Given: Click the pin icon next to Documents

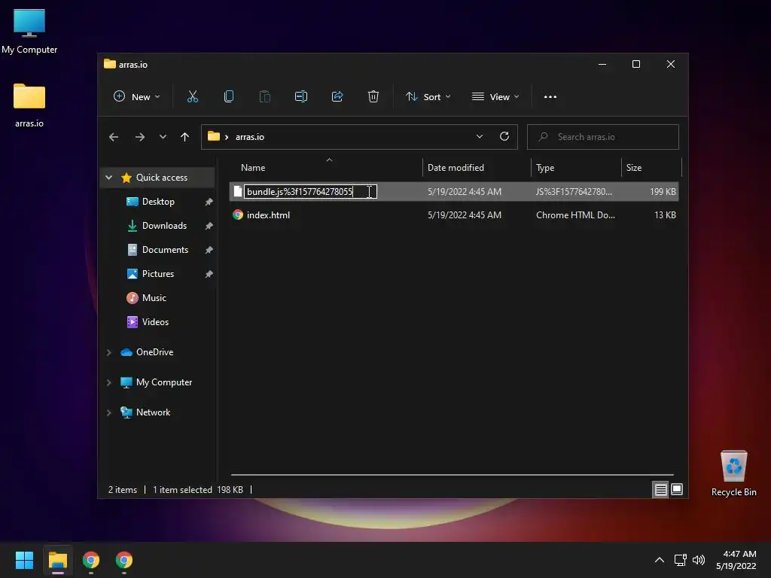Looking at the screenshot, I should [x=209, y=250].
